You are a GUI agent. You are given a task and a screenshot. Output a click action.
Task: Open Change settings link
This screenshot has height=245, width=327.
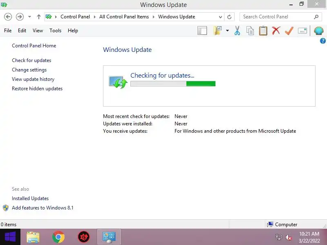coord(29,69)
